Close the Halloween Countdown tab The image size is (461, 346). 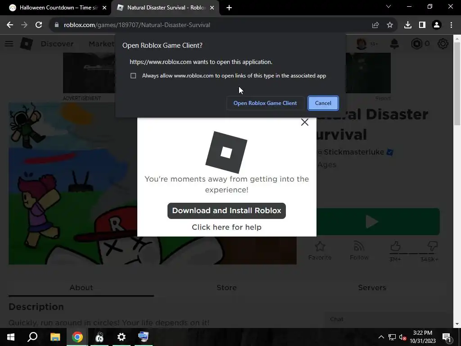tap(104, 8)
